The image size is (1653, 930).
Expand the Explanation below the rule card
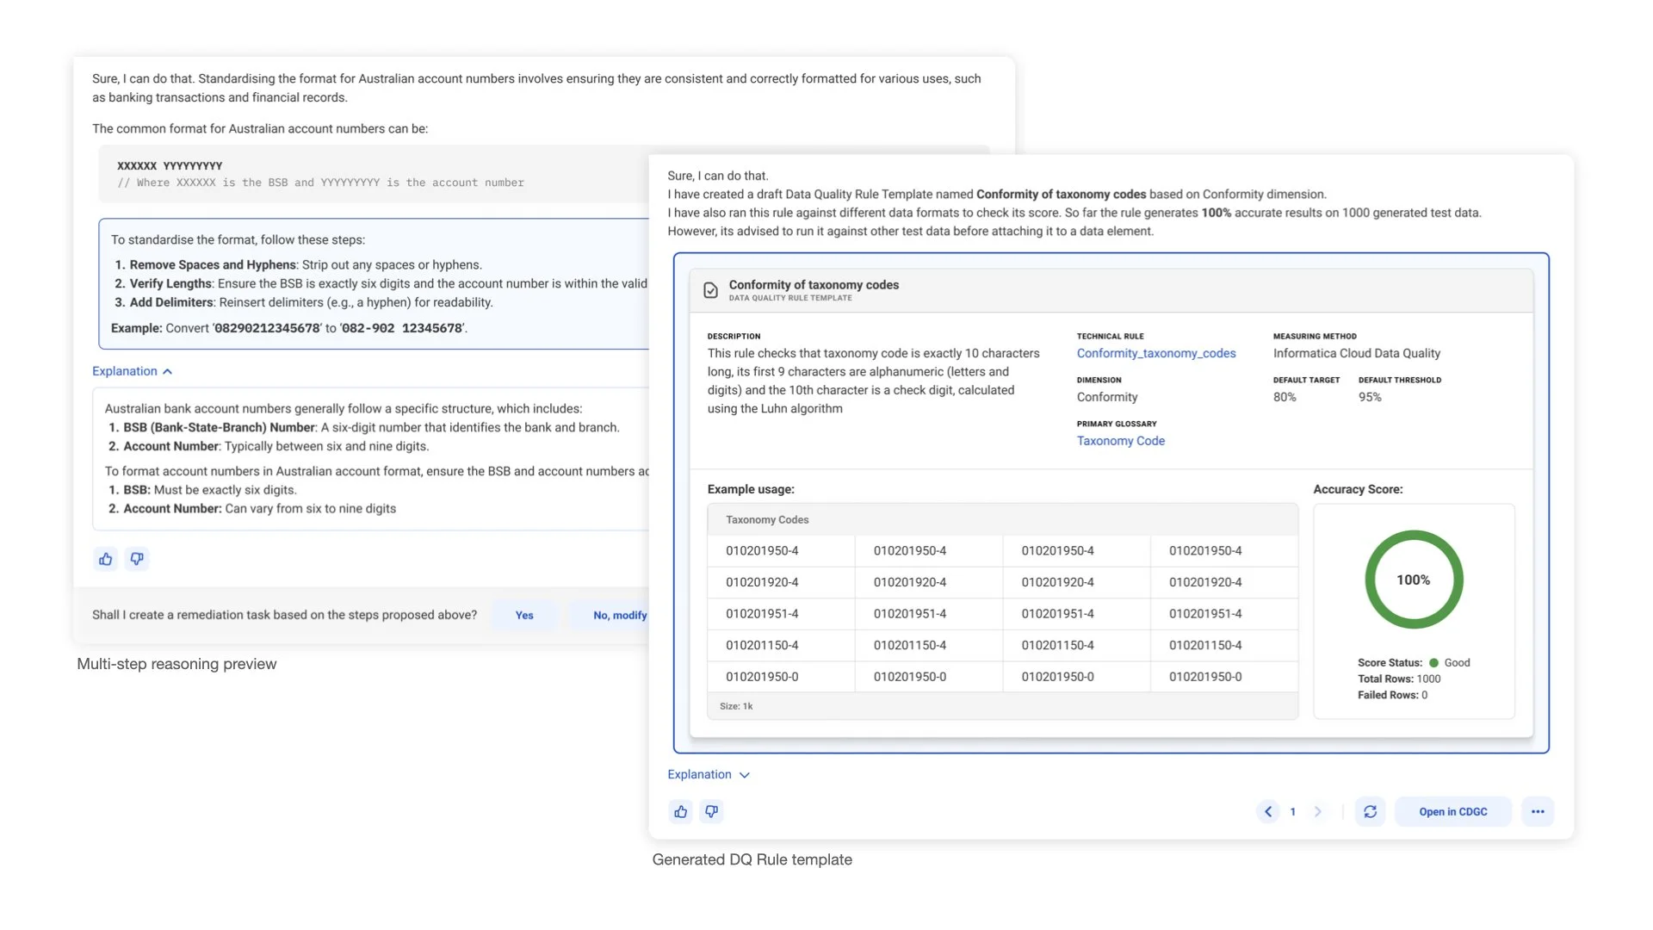(x=709, y=774)
